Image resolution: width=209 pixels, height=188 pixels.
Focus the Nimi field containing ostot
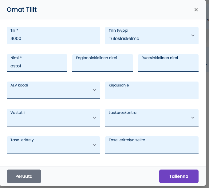[x=37, y=63]
